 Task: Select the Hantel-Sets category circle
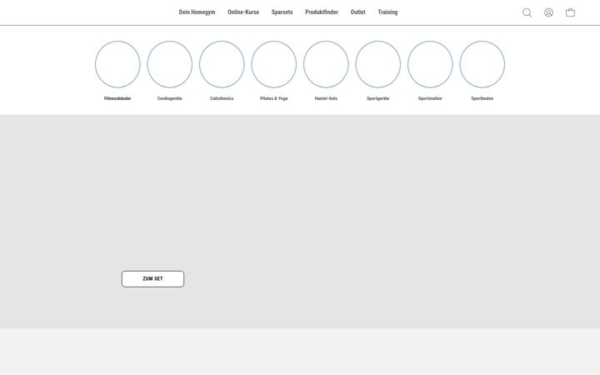[x=326, y=64]
